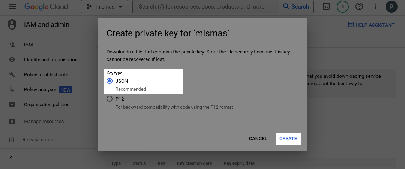Collapse the sidebar navigation panel
This screenshot has width=405, height=169.
coord(12,158)
